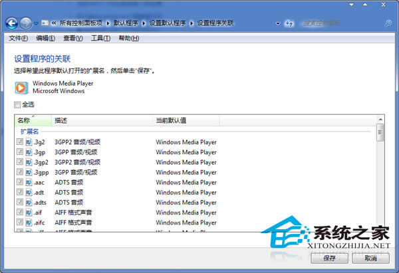This screenshot has height=273, width=399.
Task: Expand breadcrumb arrow after 默认程序
Action: pyautogui.click(x=144, y=23)
